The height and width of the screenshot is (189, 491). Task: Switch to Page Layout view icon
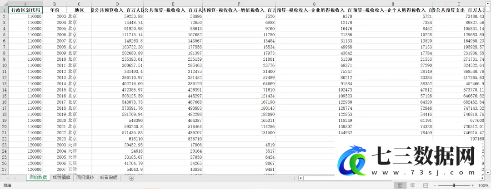(413, 185)
